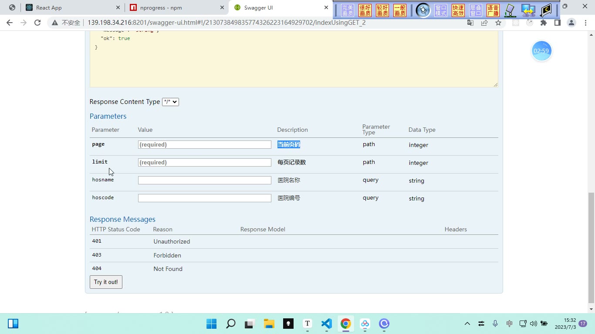Click the Parameters section heading

108,116
